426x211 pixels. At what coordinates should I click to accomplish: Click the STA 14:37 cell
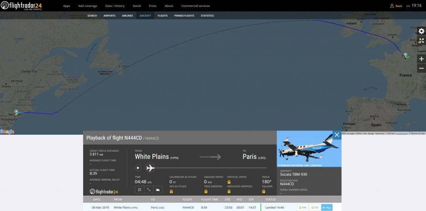click(x=252, y=208)
